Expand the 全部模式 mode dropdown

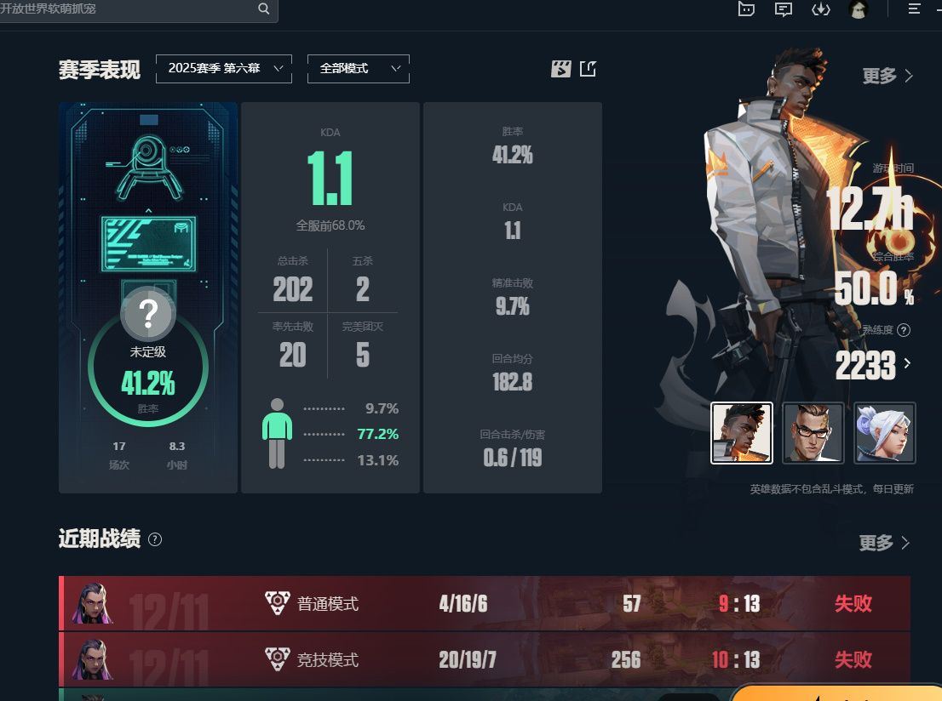pyautogui.click(x=358, y=68)
